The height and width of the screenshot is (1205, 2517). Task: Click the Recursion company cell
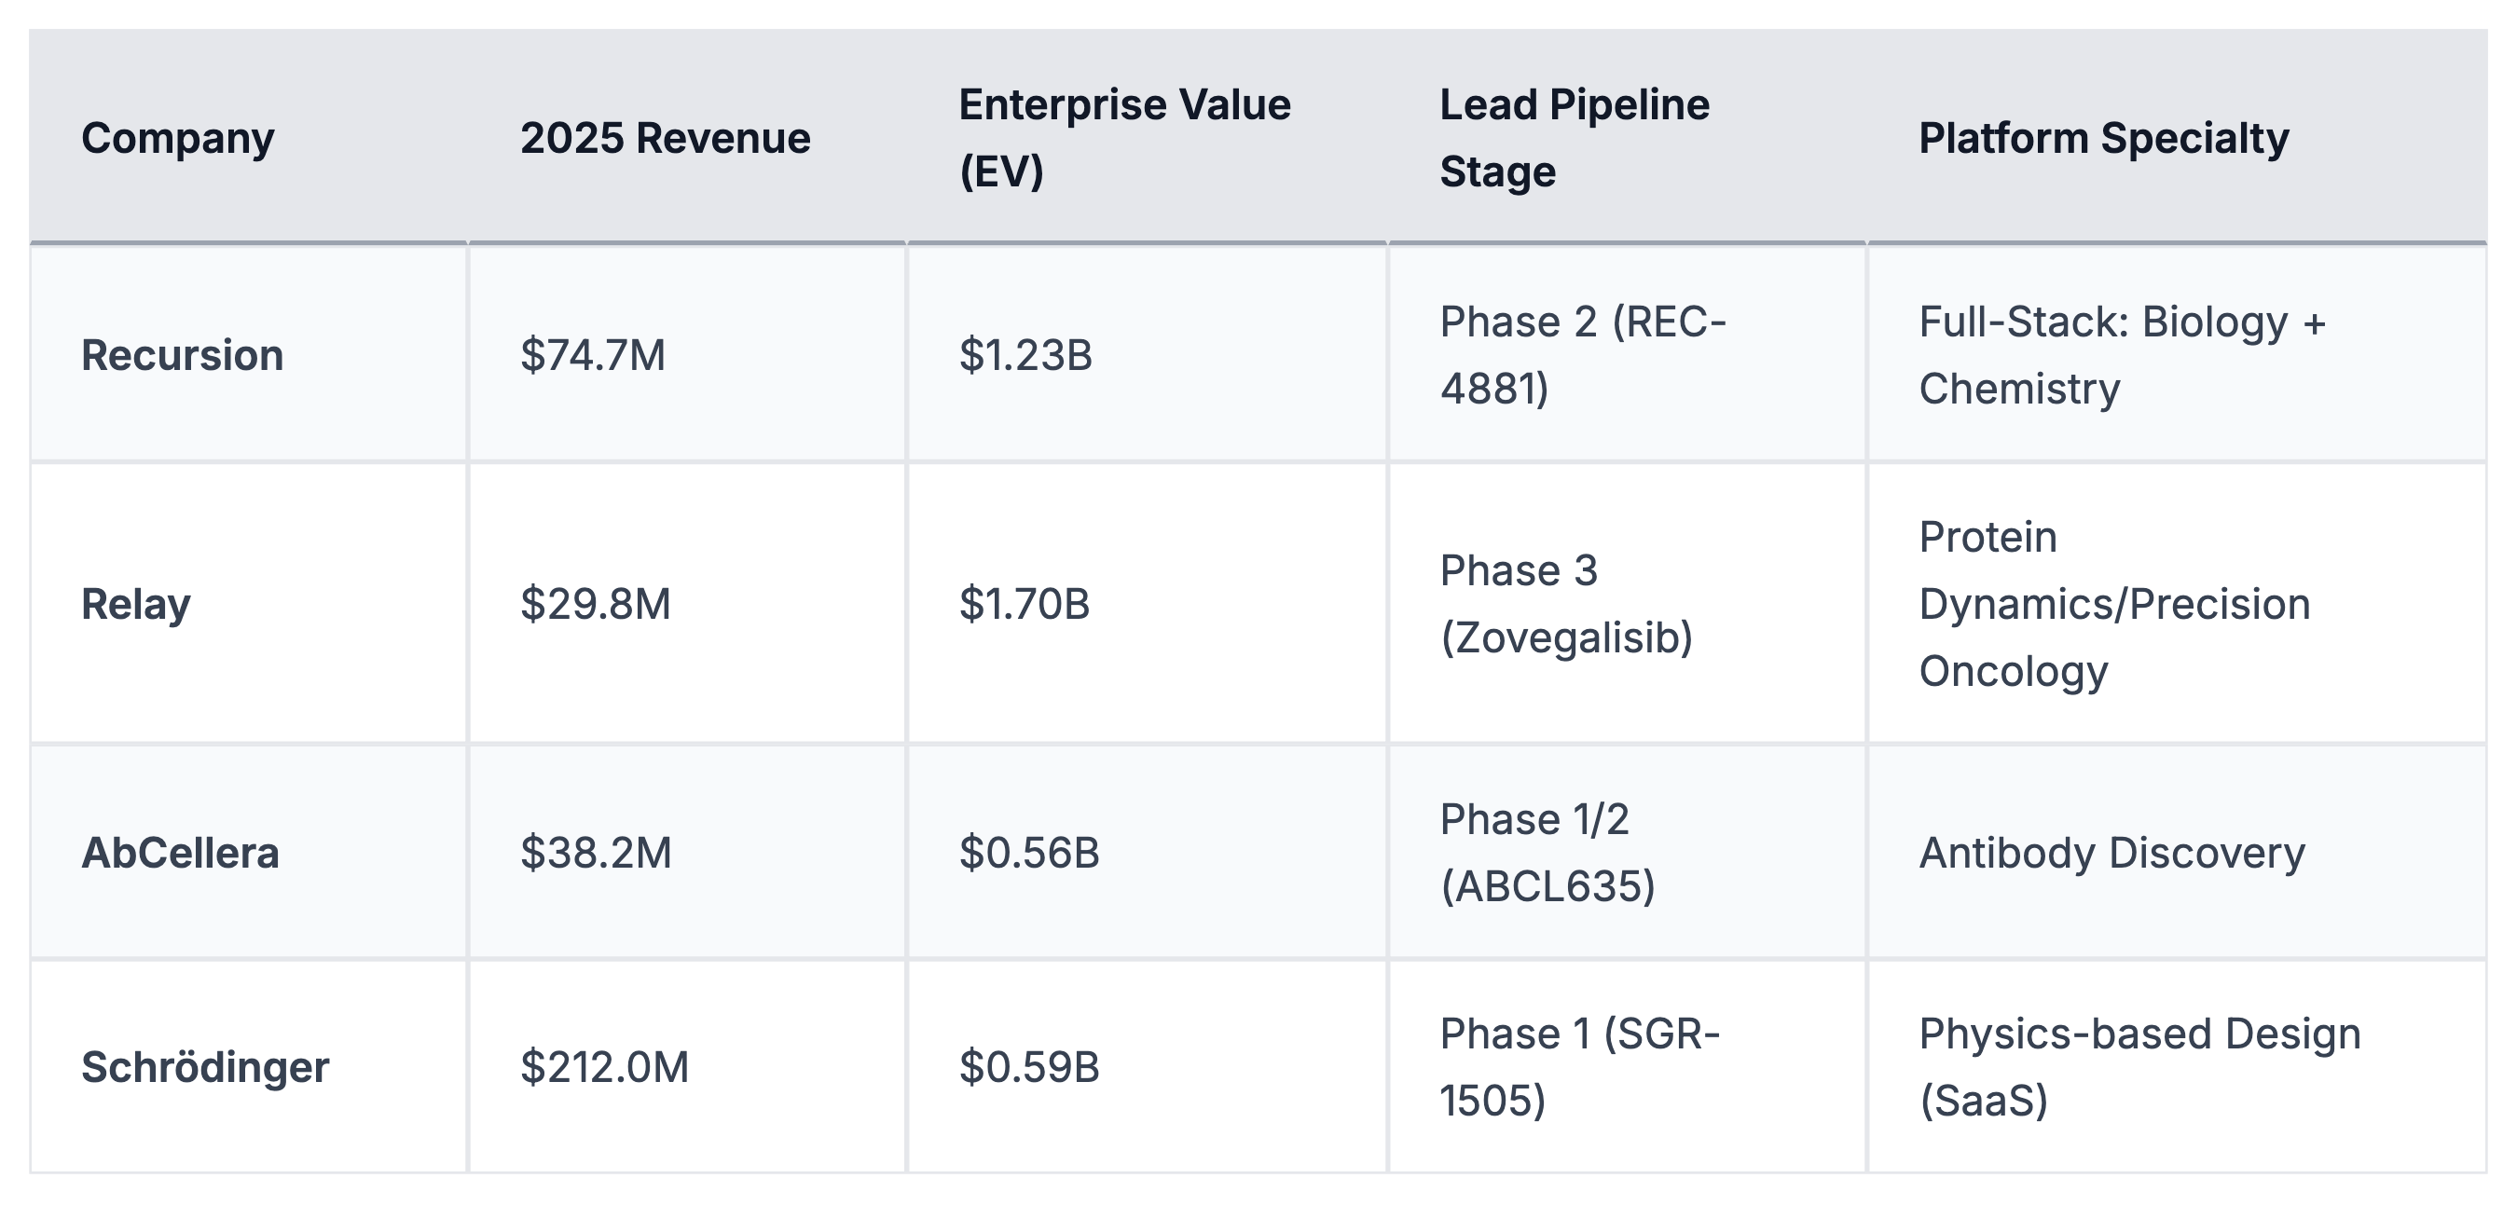(x=183, y=354)
